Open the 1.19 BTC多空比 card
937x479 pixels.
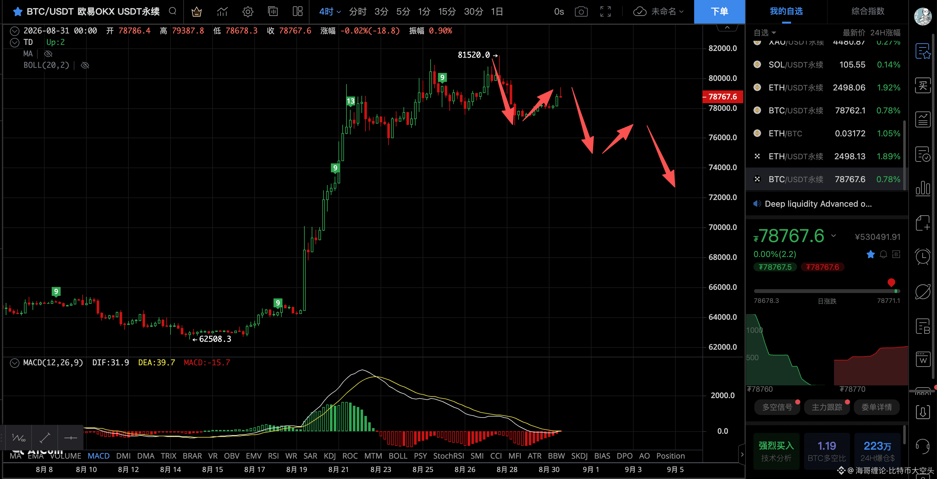(827, 451)
